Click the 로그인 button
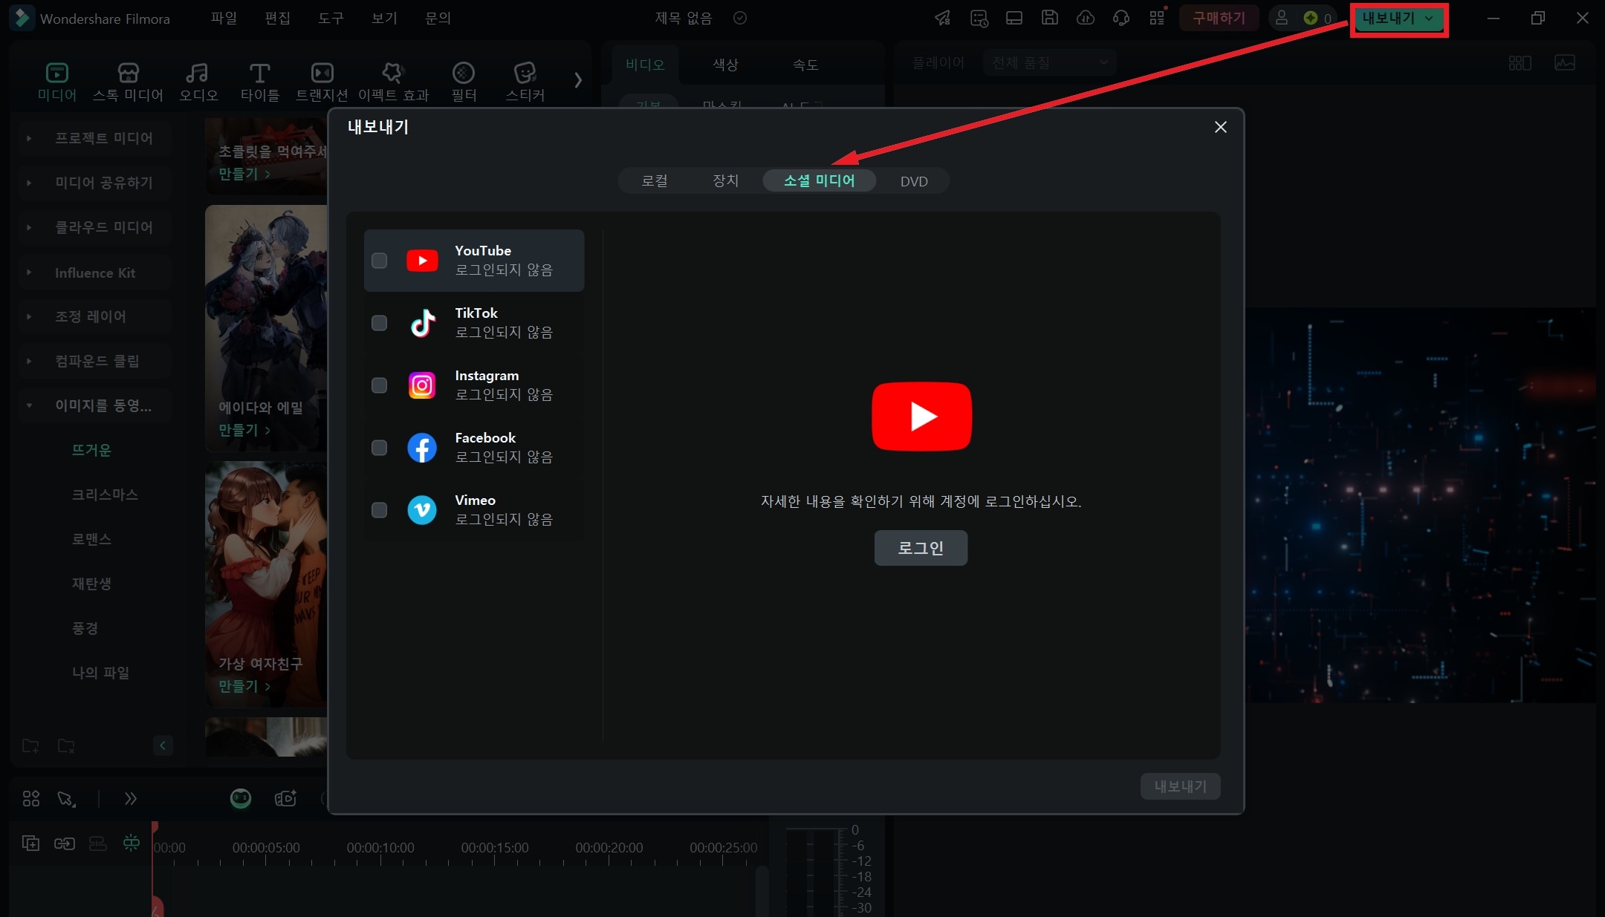Screen dimensions: 1605x917 point(921,548)
